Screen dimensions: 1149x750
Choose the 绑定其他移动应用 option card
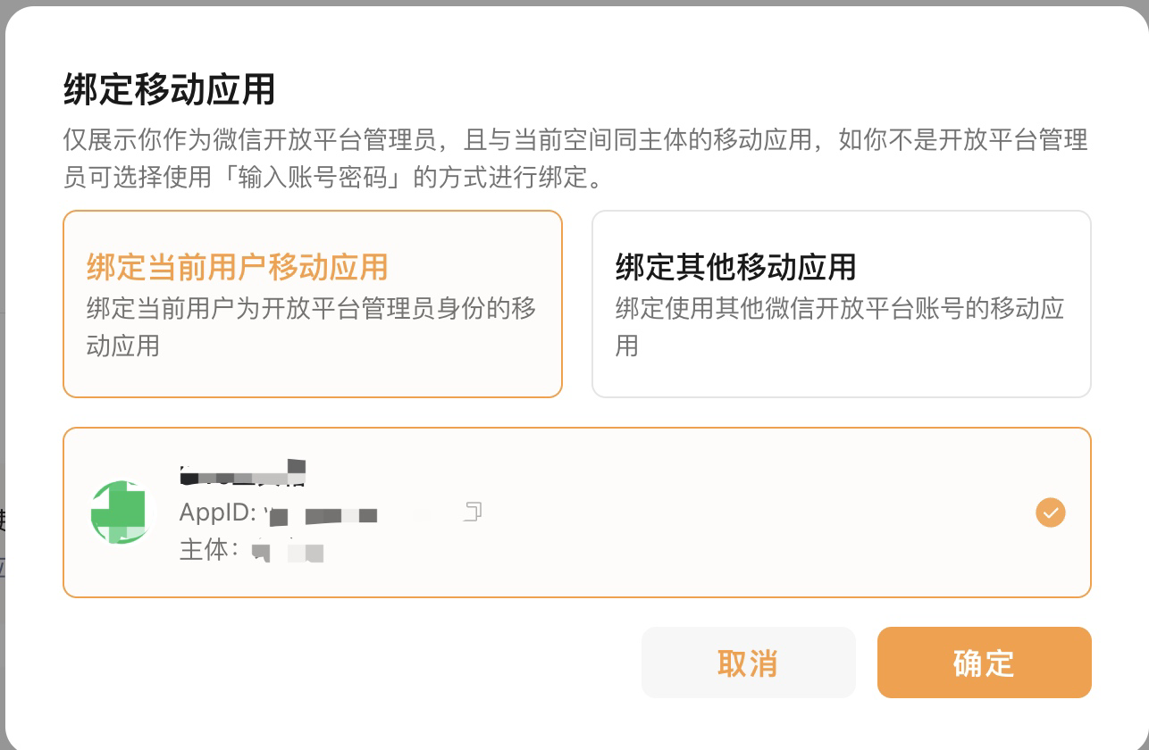click(841, 304)
